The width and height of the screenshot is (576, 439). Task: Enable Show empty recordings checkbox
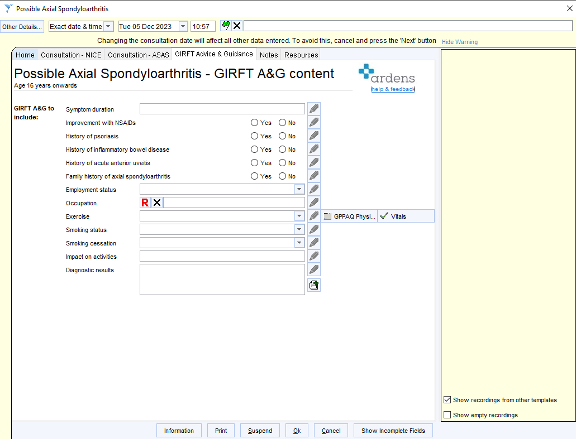click(x=447, y=415)
